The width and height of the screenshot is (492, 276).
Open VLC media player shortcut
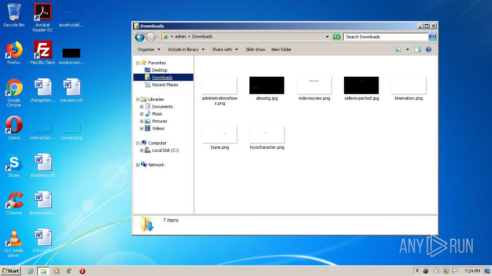coord(14,243)
